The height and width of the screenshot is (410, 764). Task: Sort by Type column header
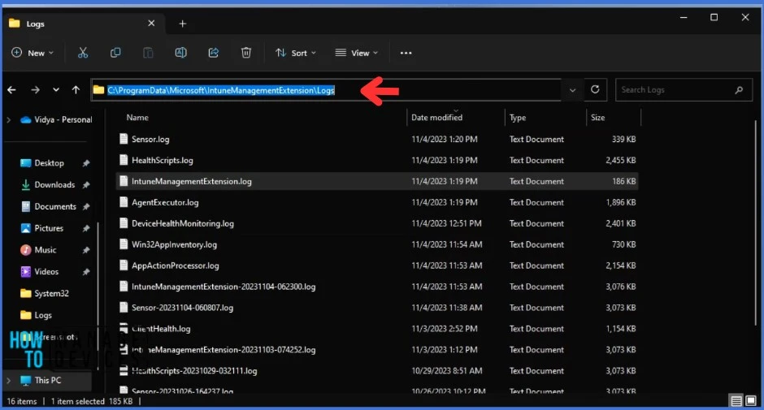click(518, 118)
